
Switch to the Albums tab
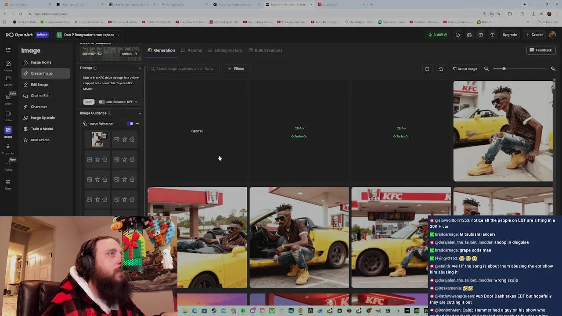191,50
